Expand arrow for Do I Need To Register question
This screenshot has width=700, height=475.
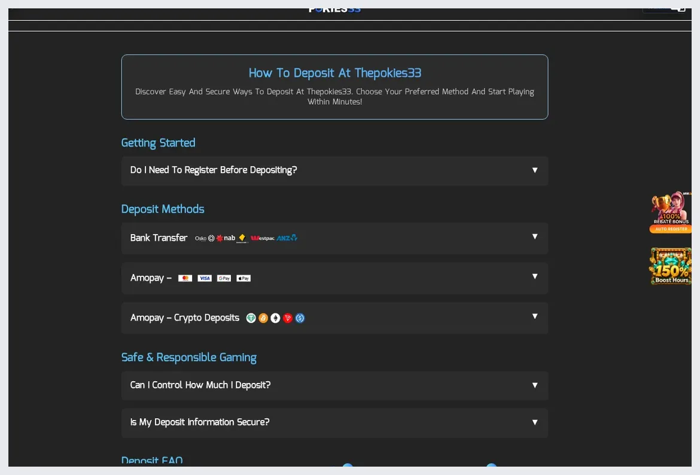tap(535, 170)
